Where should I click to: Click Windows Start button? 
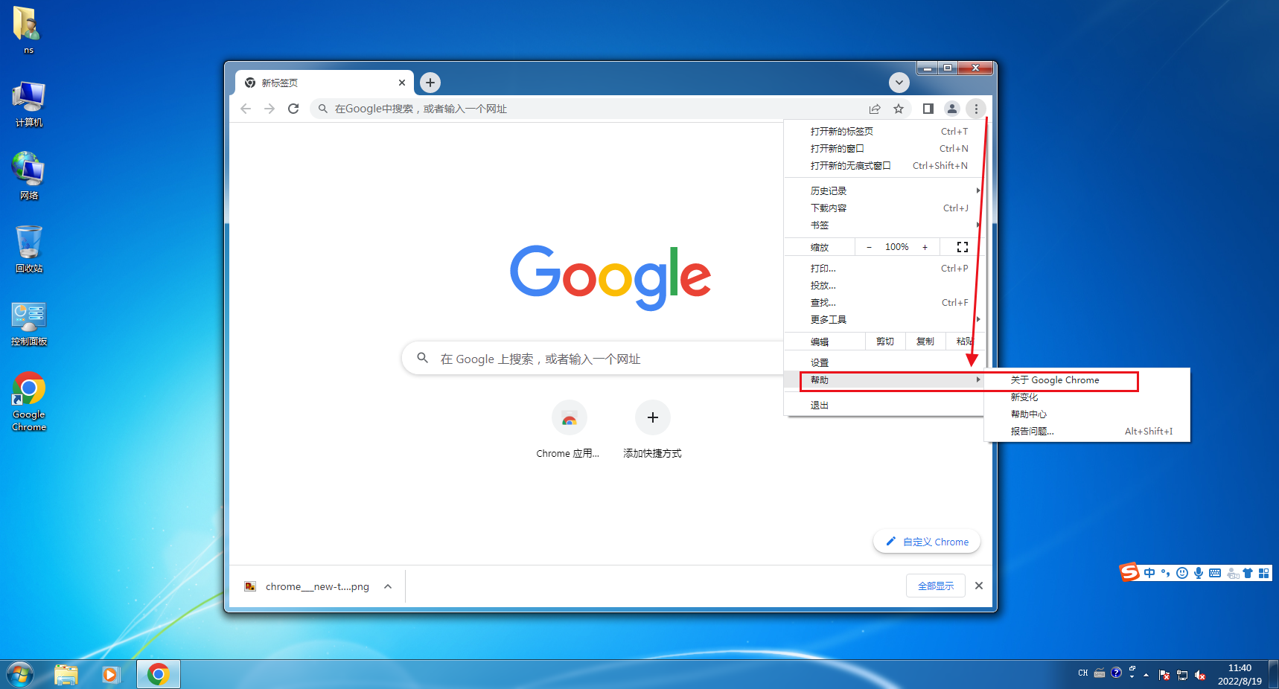pos(20,675)
